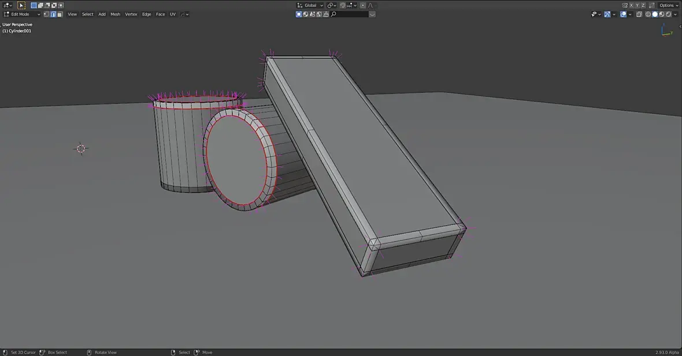Image resolution: width=682 pixels, height=356 pixels.
Task: Toggle X-ray view
Action: 639,14
